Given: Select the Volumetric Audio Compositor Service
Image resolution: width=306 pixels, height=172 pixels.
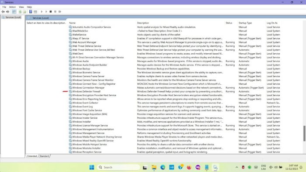Looking at the screenshot, I should (91, 27).
